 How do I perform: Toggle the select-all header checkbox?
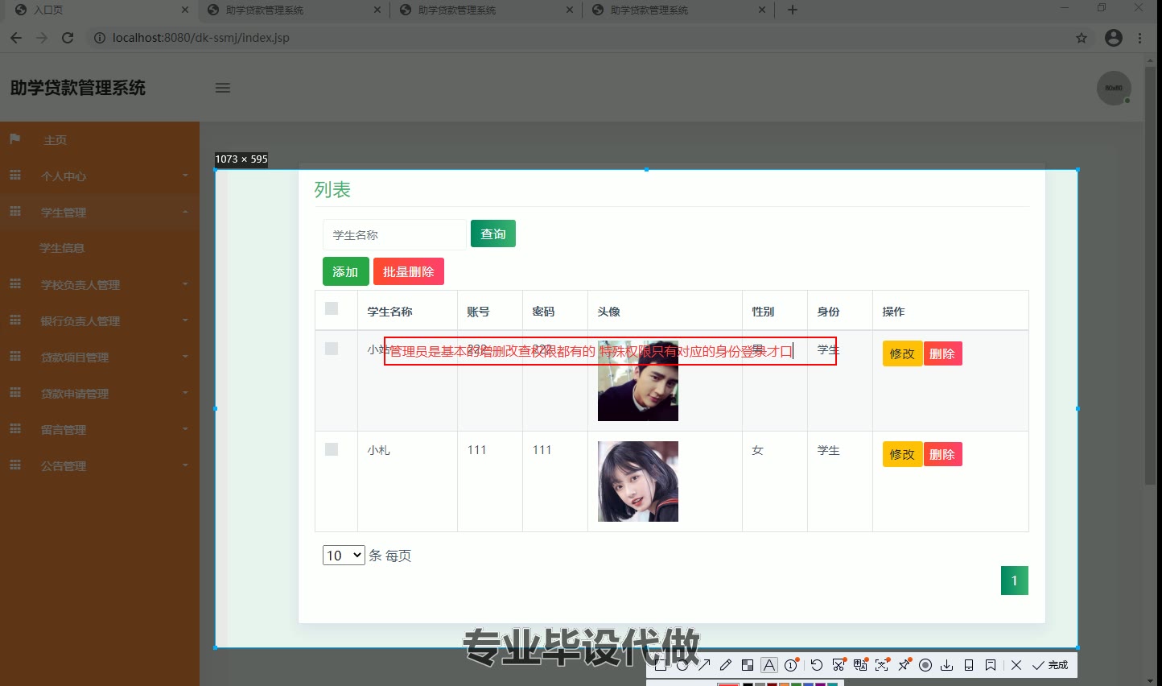tap(332, 308)
